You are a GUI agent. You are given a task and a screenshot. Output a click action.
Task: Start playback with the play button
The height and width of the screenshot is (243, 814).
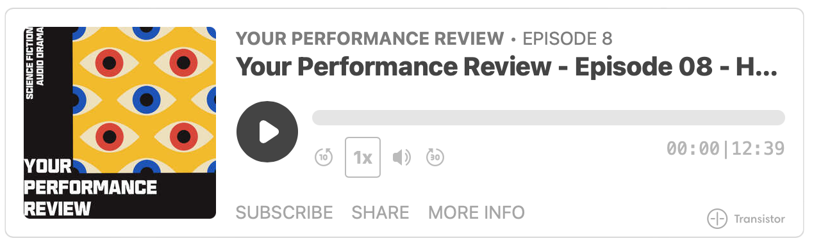[267, 132]
